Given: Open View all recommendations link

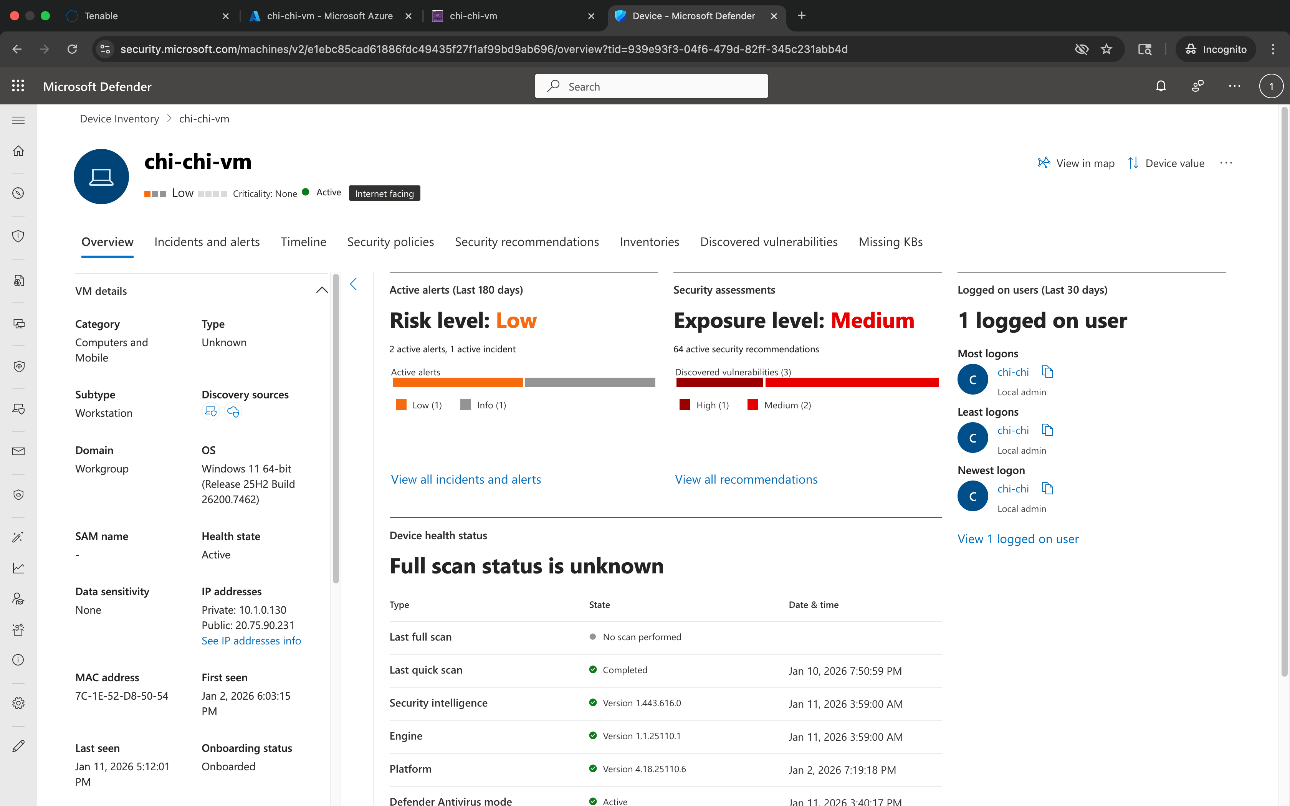Looking at the screenshot, I should [746, 479].
